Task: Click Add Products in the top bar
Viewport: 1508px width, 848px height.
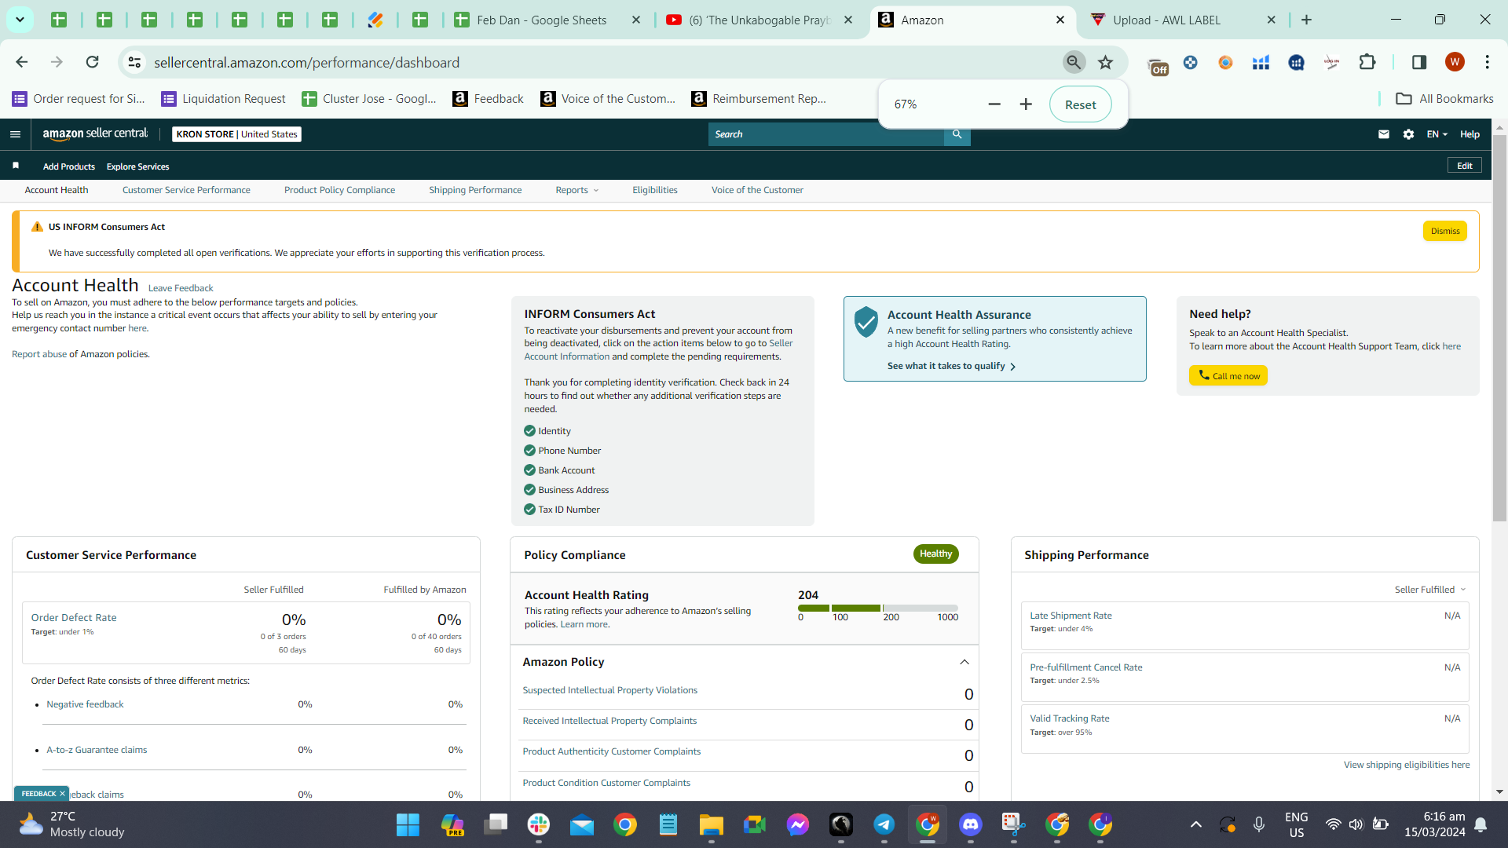Action: pos(69,166)
